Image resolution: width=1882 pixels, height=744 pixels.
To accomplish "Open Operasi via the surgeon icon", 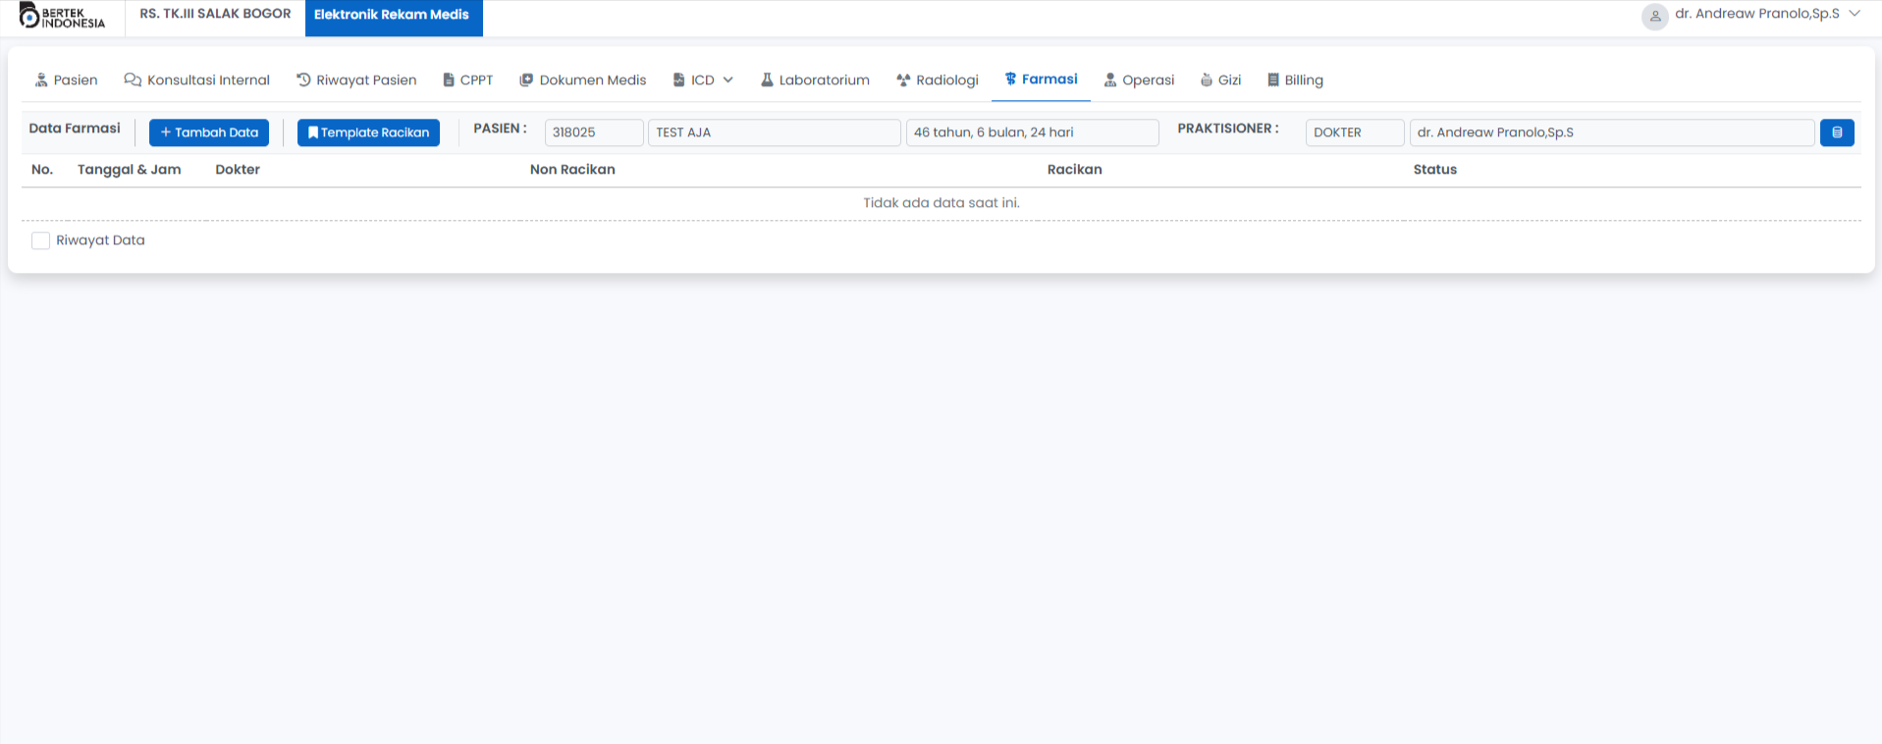I will click(1110, 80).
